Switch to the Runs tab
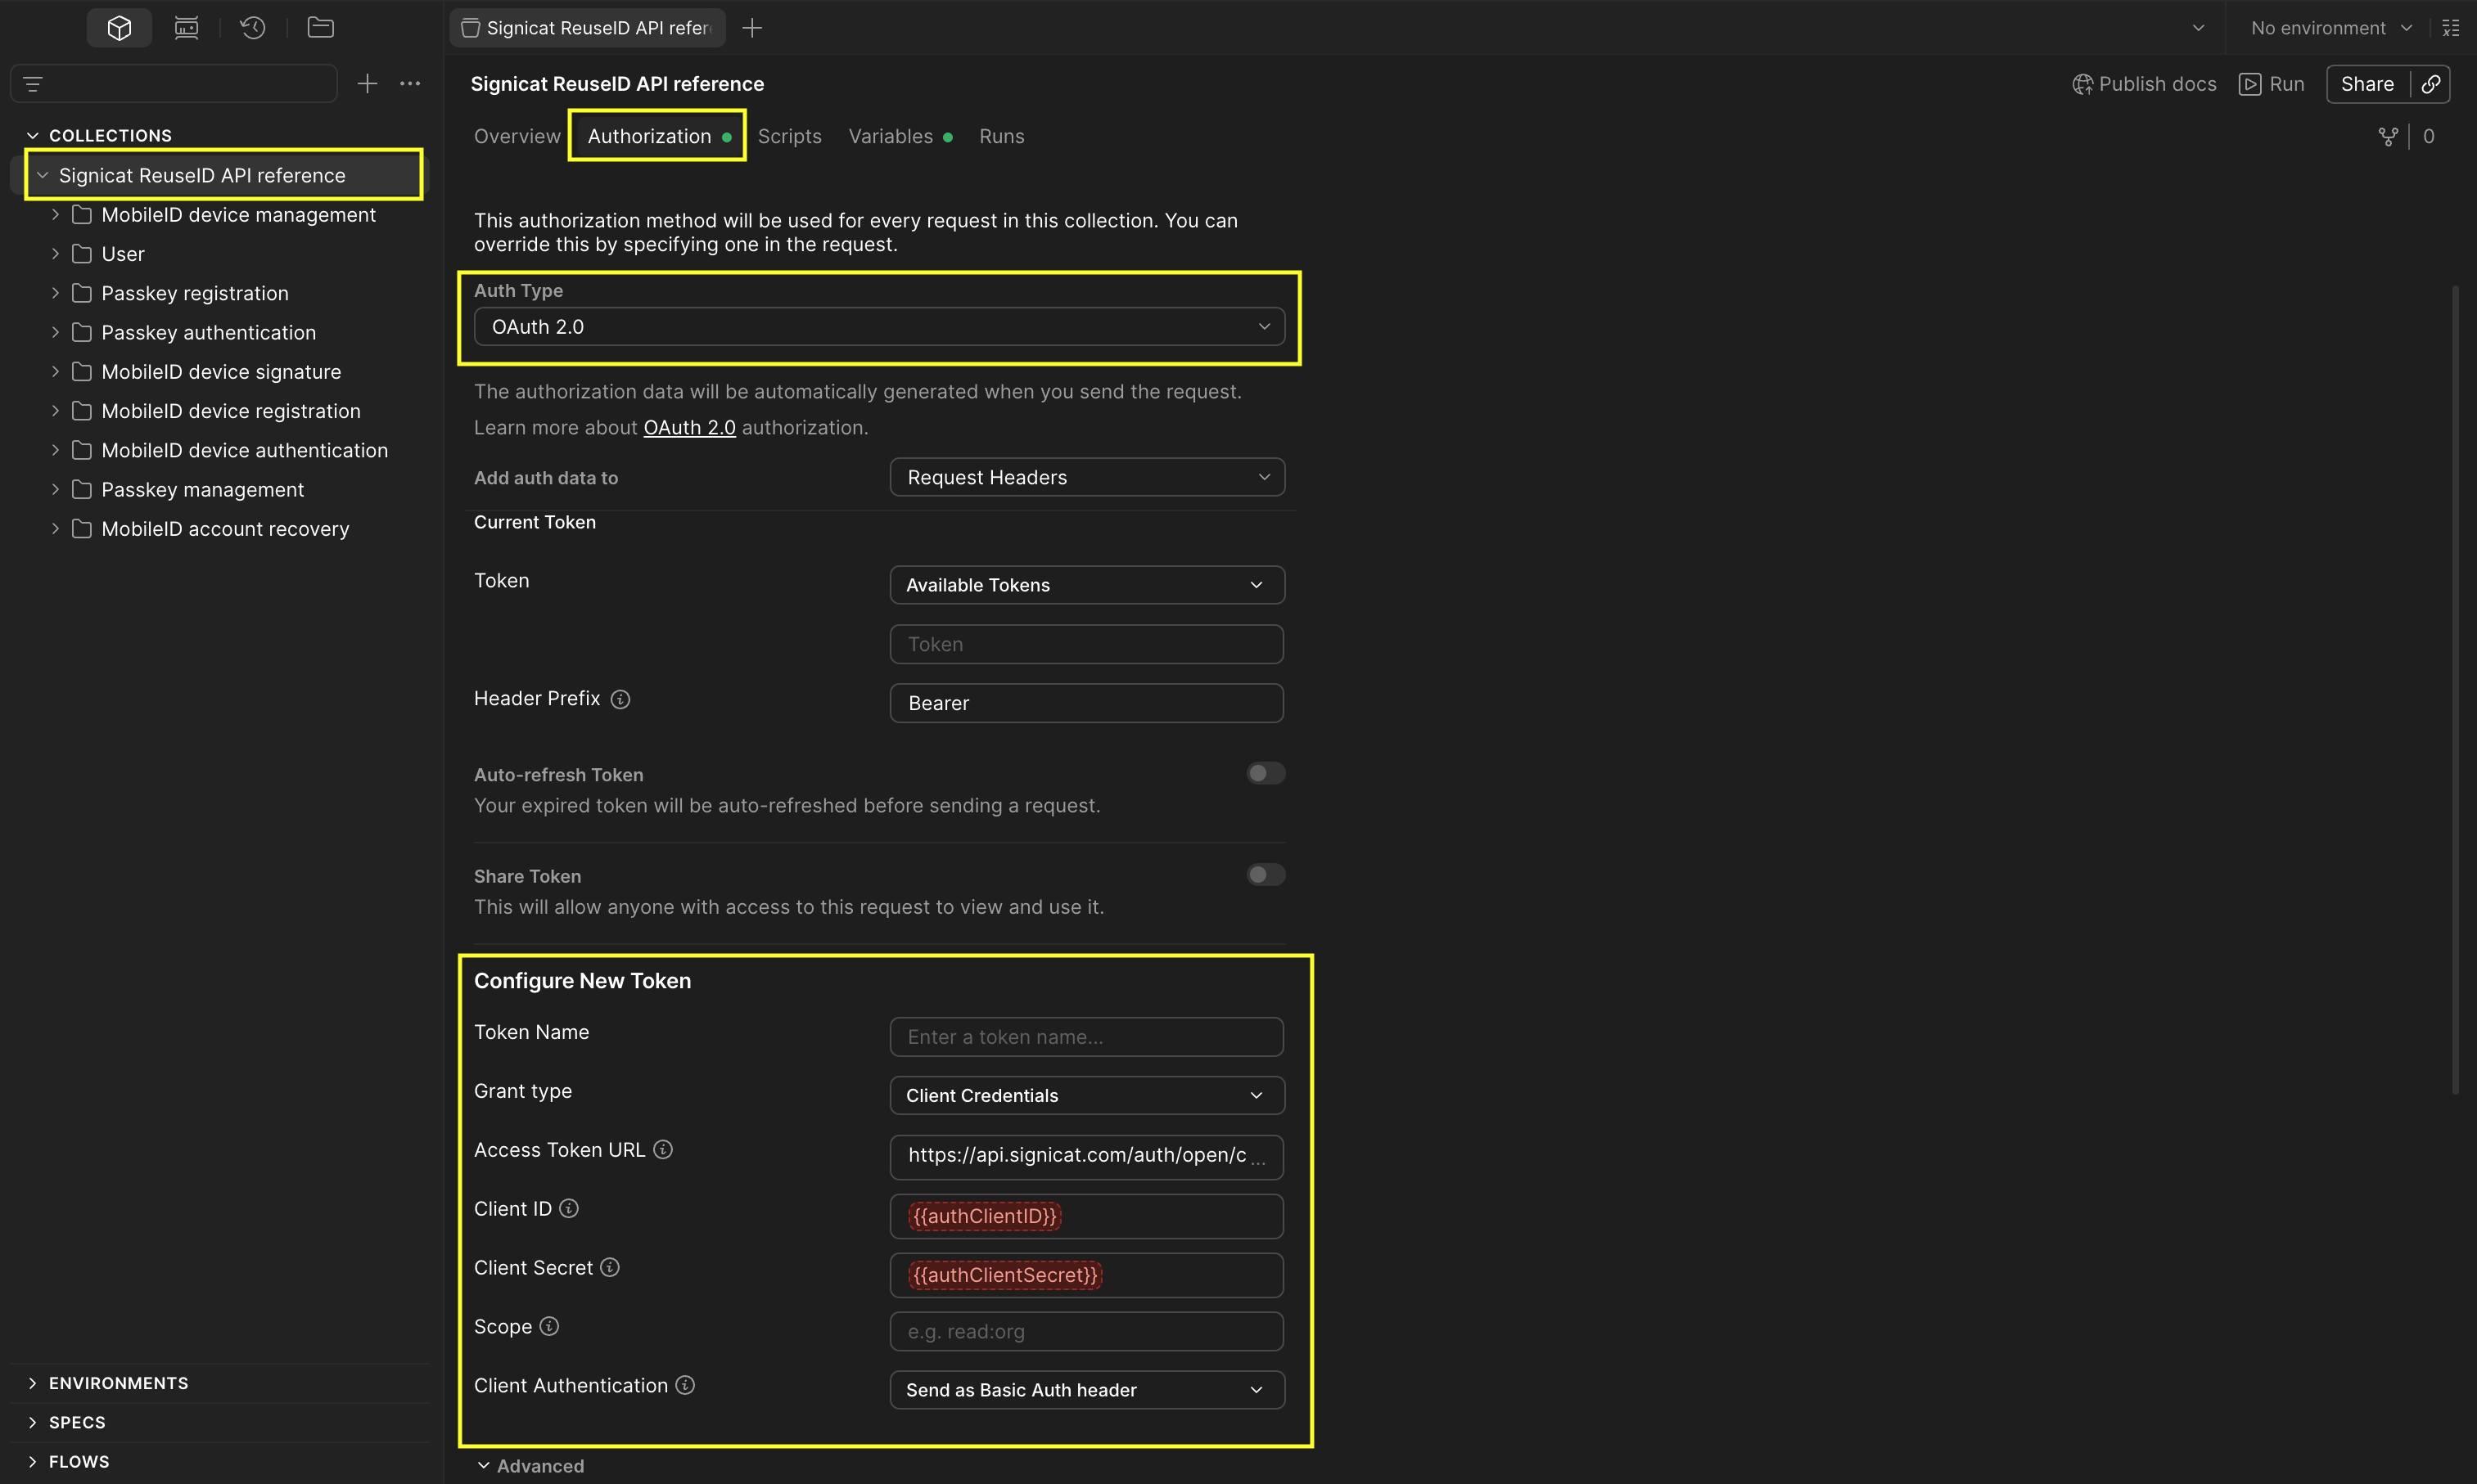 (1001, 136)
